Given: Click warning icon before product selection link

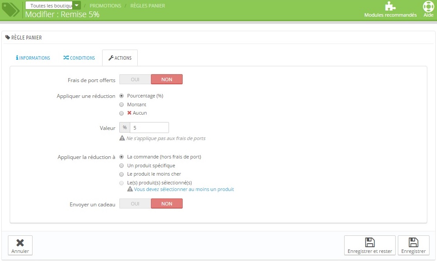Looking at the screenshot, I should click(x=130, y=189).
